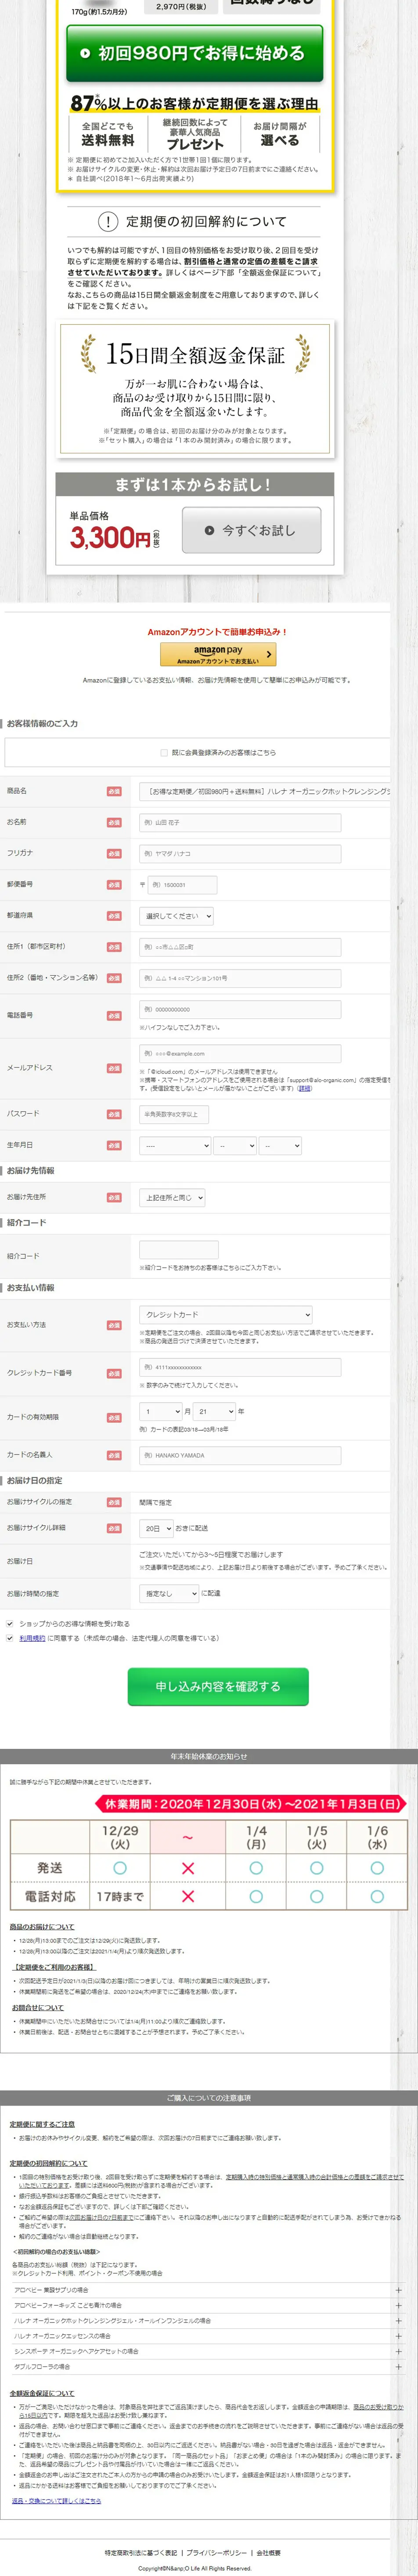418x2576 pixels.
Task: Open the delivery cycle 20日 dropdown
Action: (156, 1528)
